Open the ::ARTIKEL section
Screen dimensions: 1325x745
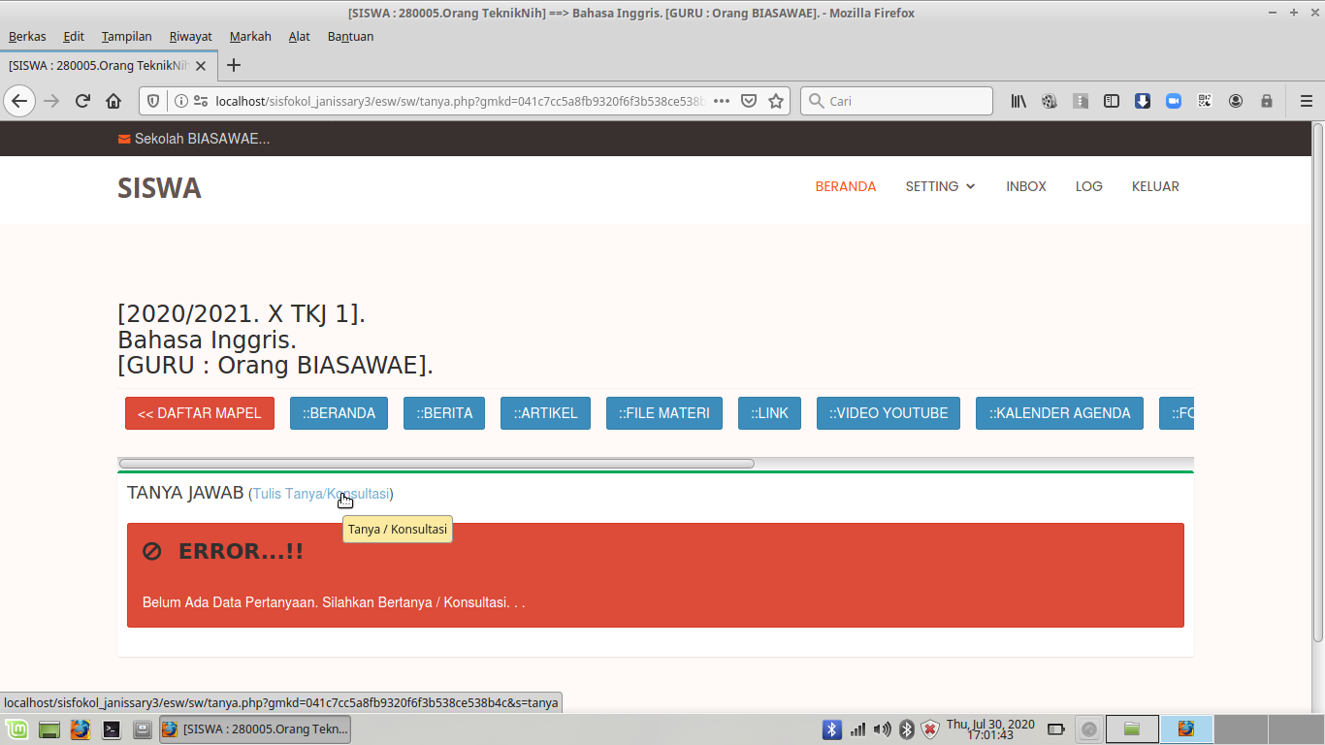click(x=545, y=413)
